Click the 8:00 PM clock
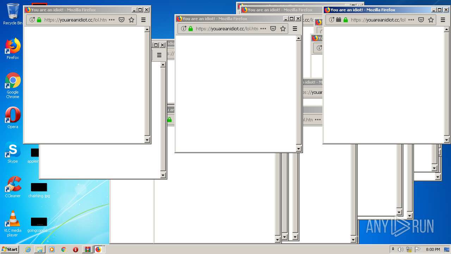Viewport: 451px width, 254px height. [433, 249]
